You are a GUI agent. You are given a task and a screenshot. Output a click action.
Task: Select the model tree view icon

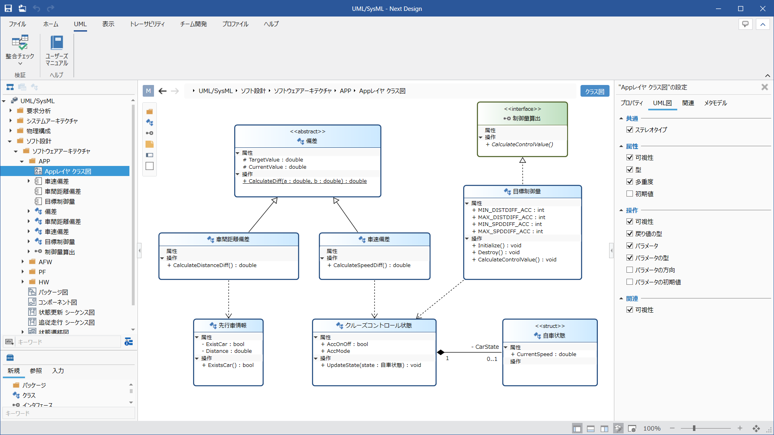10,87
